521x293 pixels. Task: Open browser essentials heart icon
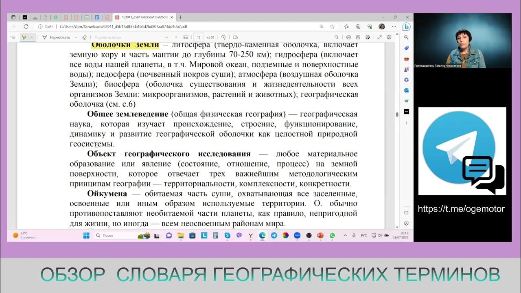(x=370, y=26)
